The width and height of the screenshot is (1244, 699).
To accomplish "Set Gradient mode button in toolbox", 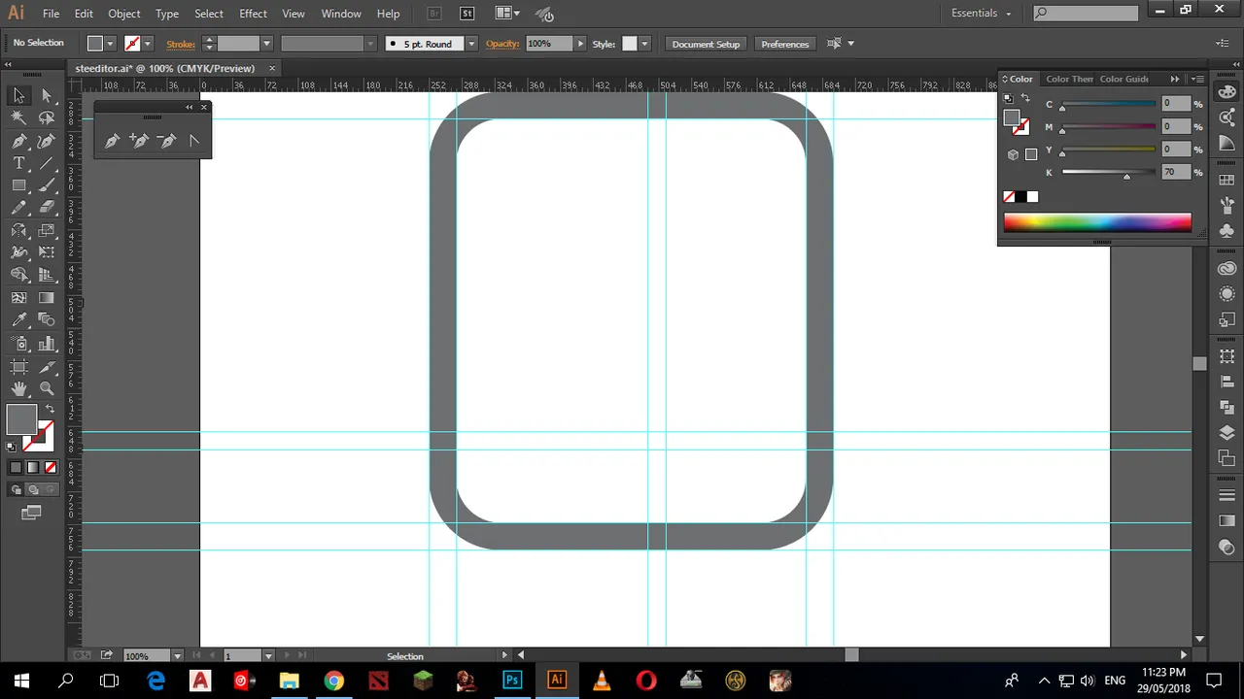I will 32,467.
